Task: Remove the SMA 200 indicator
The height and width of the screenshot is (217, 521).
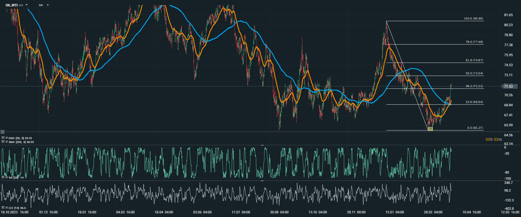Action: pyautogui.click(x=6, y=142)
